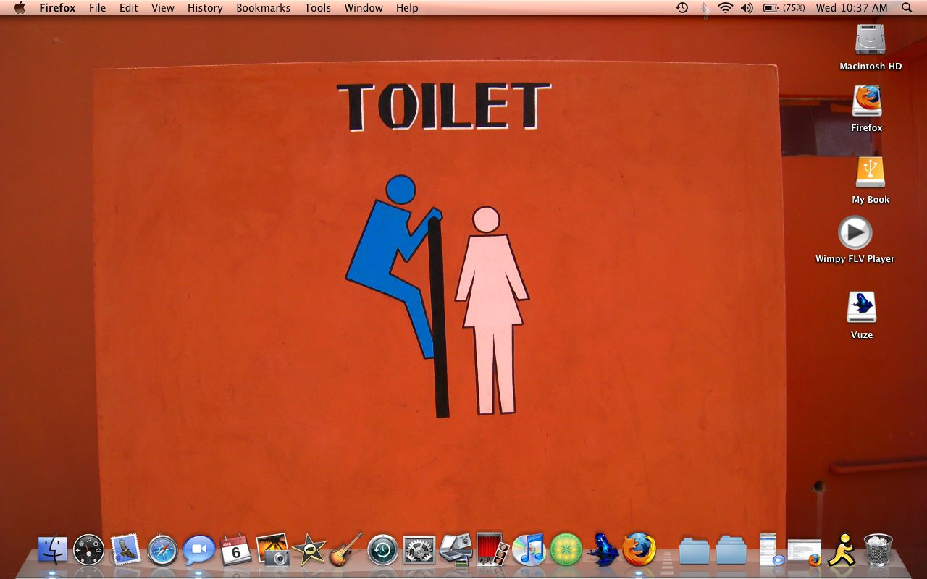Open the Trash in the Dock
The image size is (927, 579).
click(x=878, y=550)
